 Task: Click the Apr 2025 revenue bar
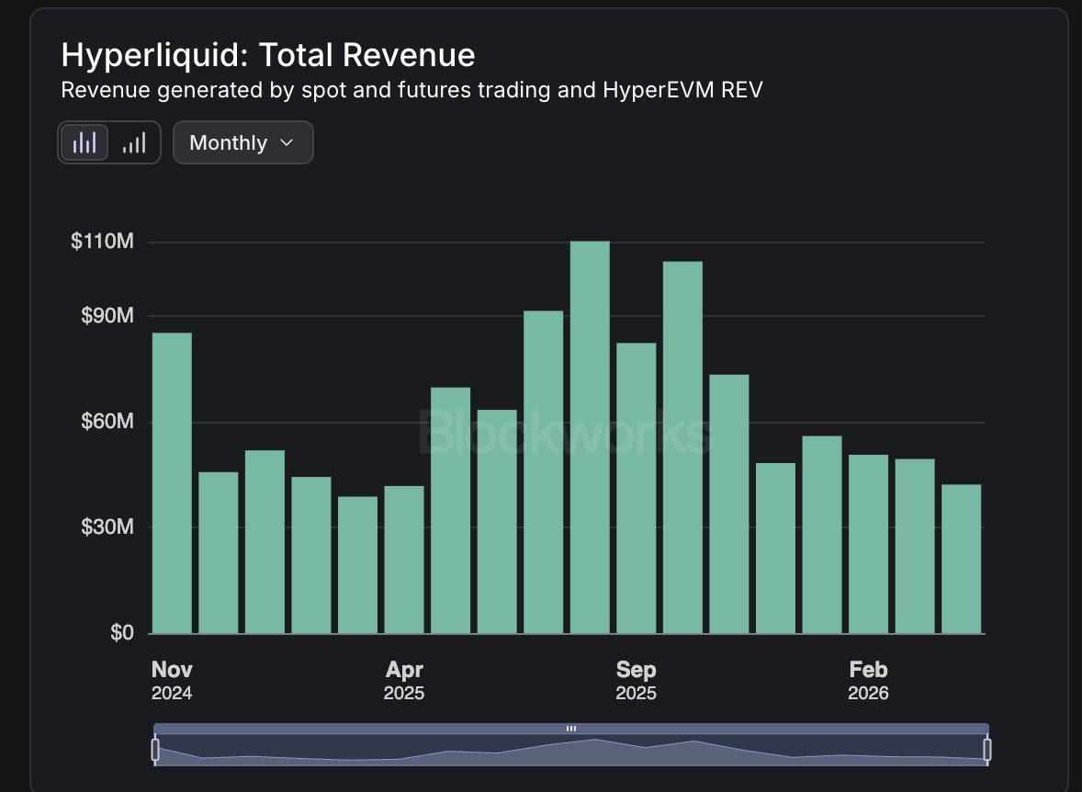pos(404,560)
